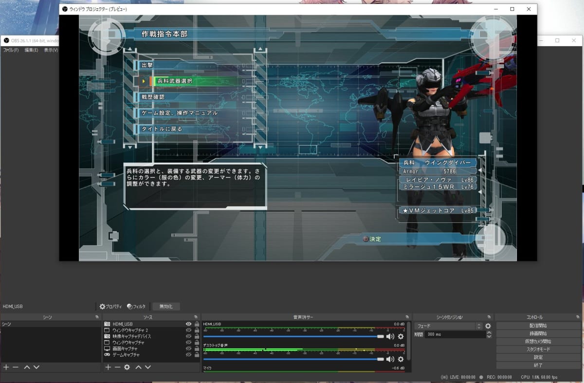Show the ウィンドウキャプチャ source (eye icon)
This screenshot has width=584, height=383.
point(188,343)
